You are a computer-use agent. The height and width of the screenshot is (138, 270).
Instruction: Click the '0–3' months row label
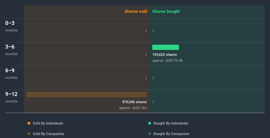(10, 23)
